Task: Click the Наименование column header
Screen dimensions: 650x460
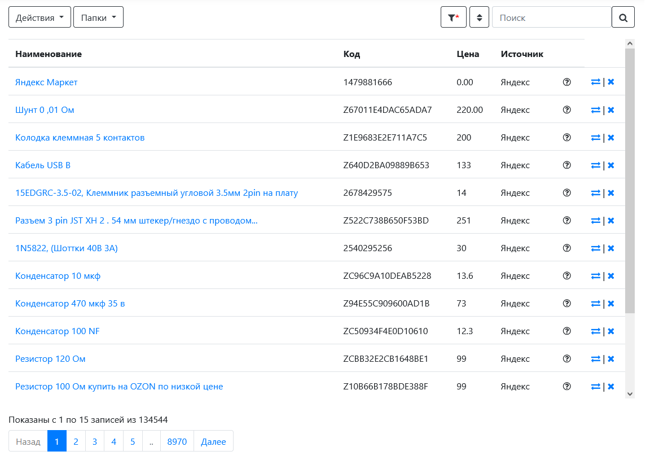Action: (x=49, y=54)
